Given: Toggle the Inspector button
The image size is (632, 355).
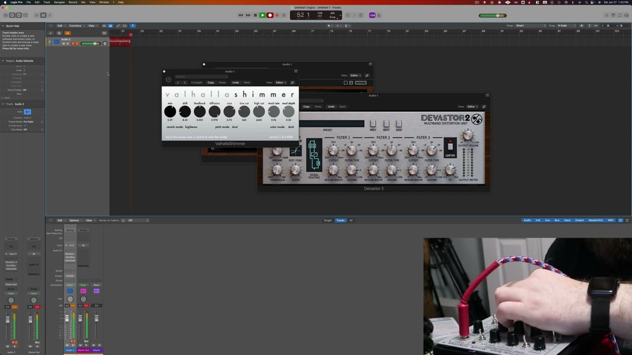Looking at the screenshot, I should pos(12,15).
